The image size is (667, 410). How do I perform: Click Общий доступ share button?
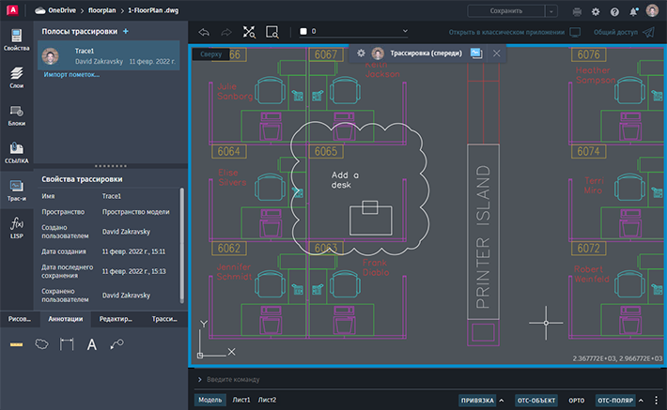coord(624,32)
